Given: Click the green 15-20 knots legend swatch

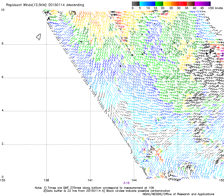Looking at the screenshot, I should coord(159,4).
